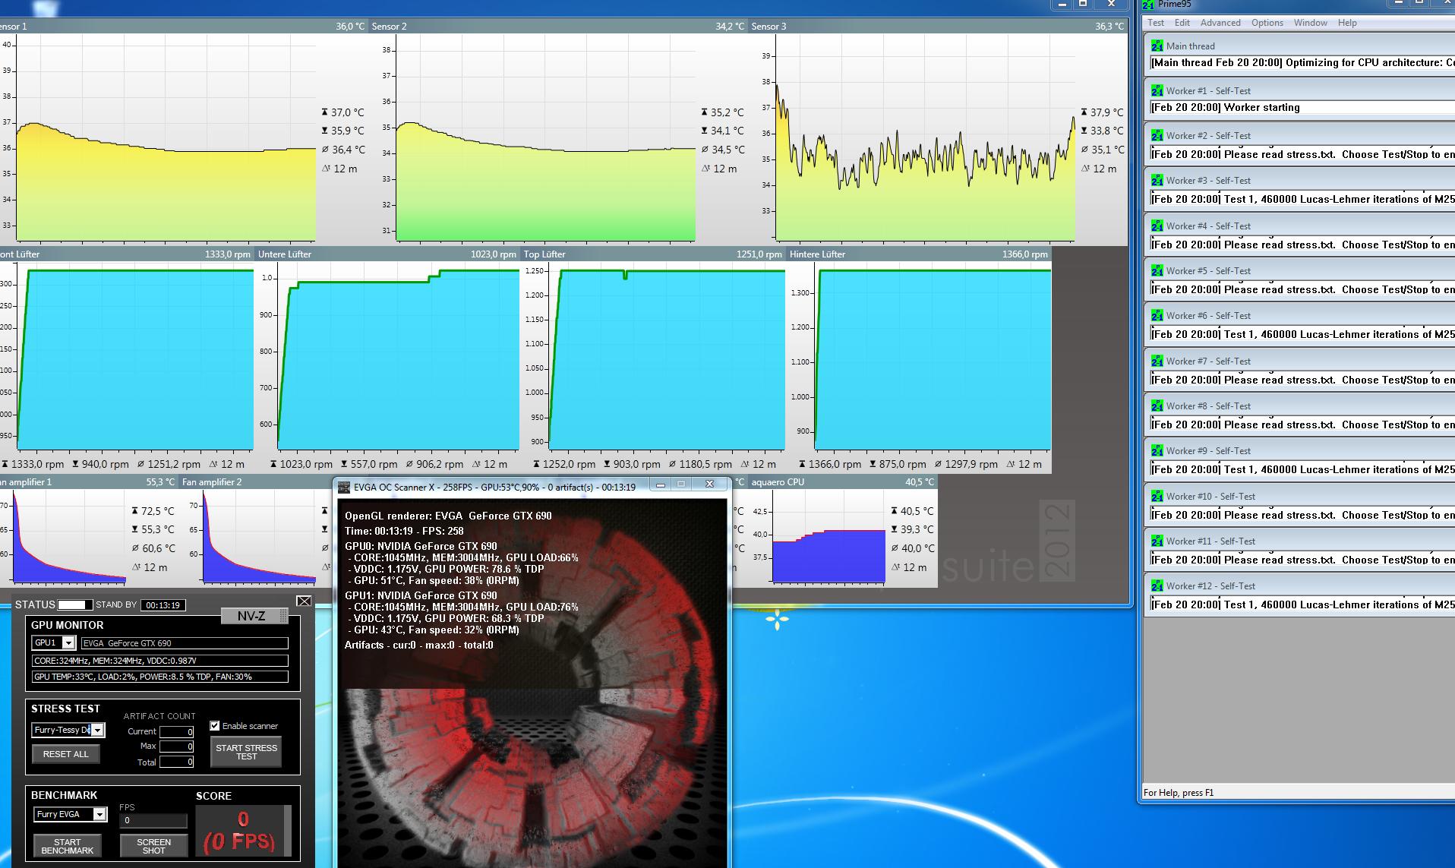Click the Worker #4 Self-Test icon

pyautogui.click(x=1157, y=226)
